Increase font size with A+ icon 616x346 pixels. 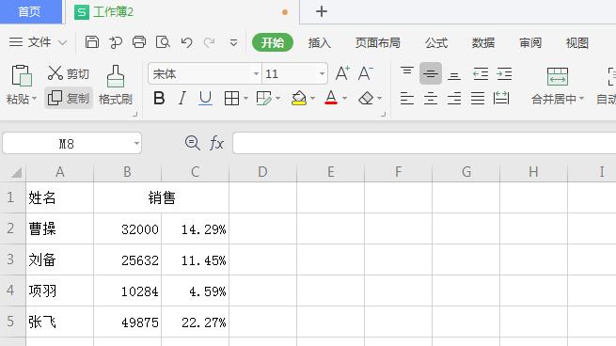[341, 73]
